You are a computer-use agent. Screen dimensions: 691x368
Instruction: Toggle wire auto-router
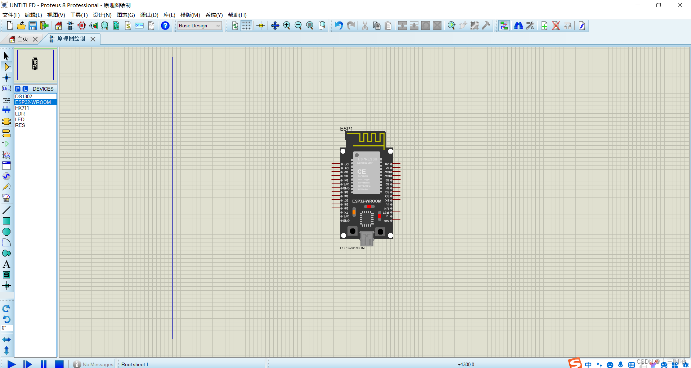coord(504,26)
